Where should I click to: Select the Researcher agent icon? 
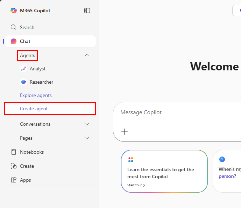click(23, 82)
